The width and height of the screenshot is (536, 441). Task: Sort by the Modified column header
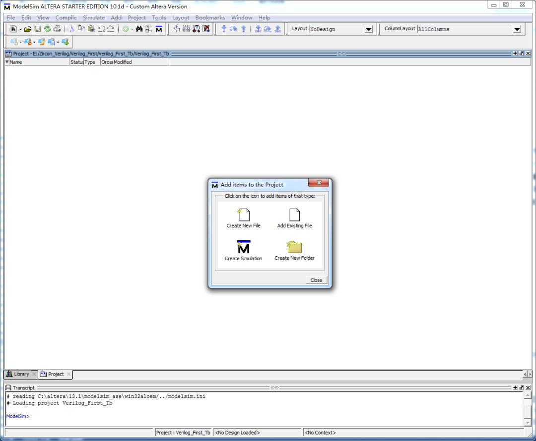(x=141, y=62)
